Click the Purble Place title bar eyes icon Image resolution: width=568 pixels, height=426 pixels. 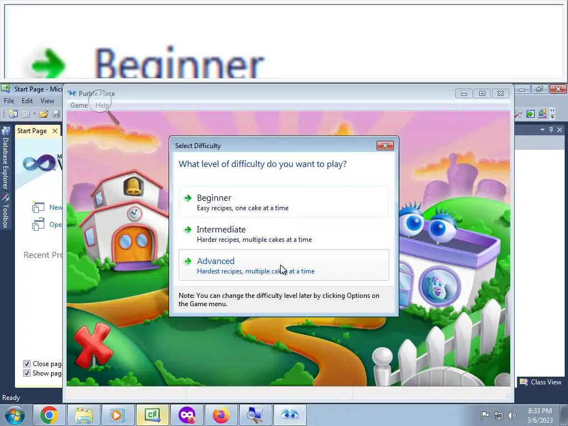click(x=72, y=93)
